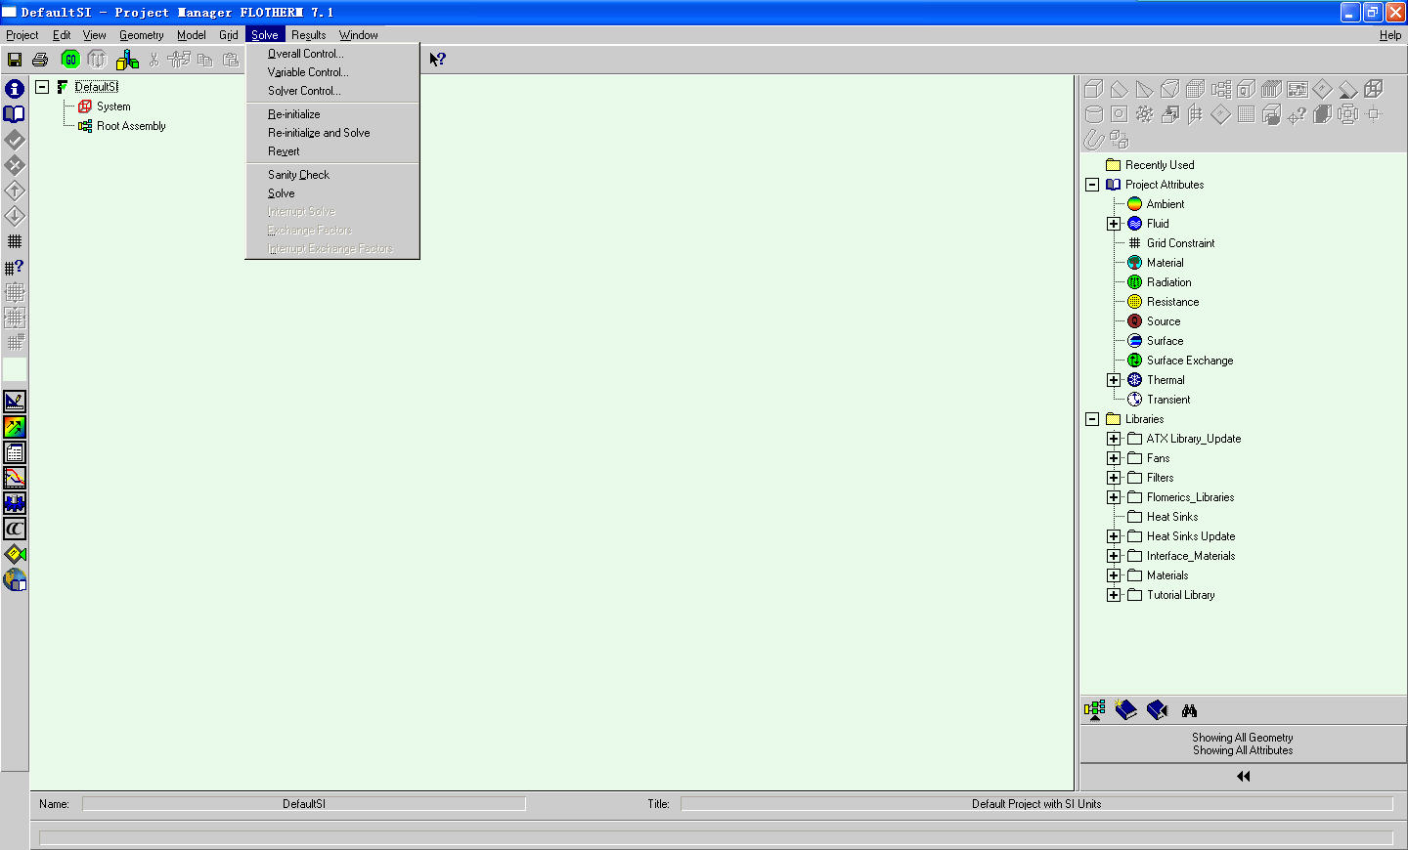1408x850 pixels.
Task: Click the project Name input field
Action: [304, 804]
